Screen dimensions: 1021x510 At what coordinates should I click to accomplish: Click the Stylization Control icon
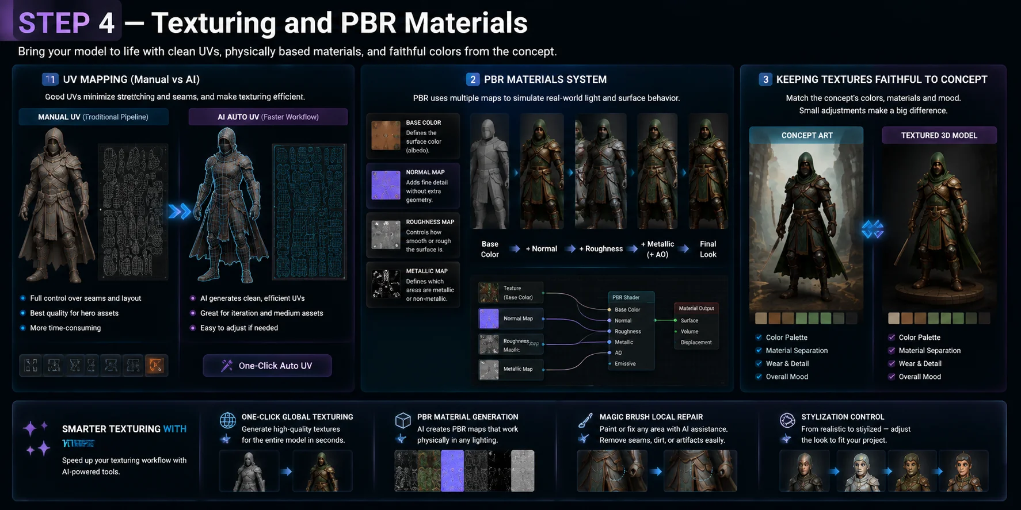787,420
